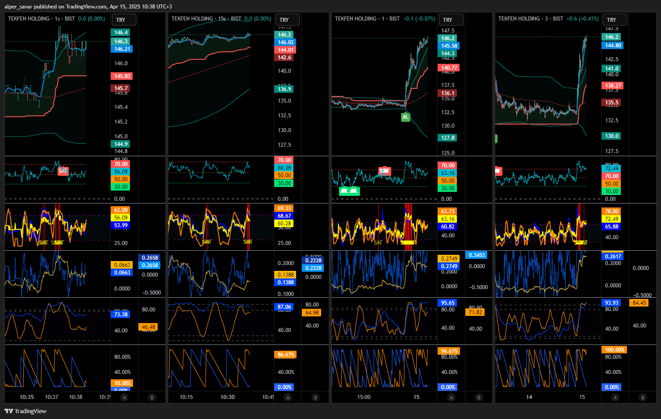Click the 15:00 time axis label
This screenshot has height=419, width=661.
pos(364,397)
